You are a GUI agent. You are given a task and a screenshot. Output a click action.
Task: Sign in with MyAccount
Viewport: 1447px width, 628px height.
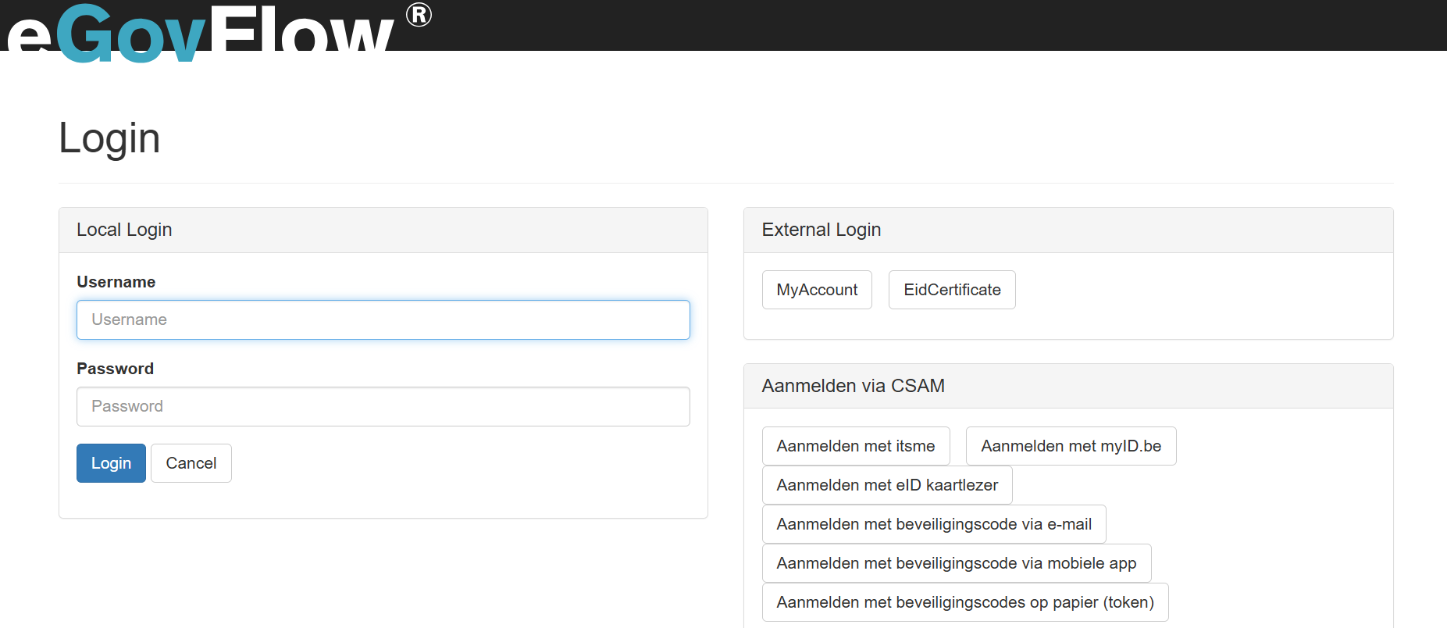click(x=817, y=290)
